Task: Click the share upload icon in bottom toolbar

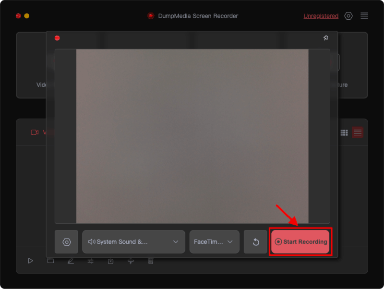Action: pyautogui.click(x=131, y=261)
